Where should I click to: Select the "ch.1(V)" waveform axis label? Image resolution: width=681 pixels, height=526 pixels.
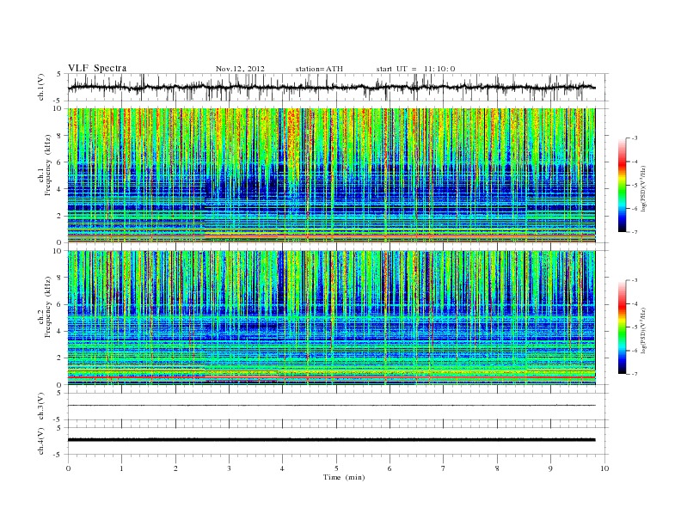(x=41, y=87)
